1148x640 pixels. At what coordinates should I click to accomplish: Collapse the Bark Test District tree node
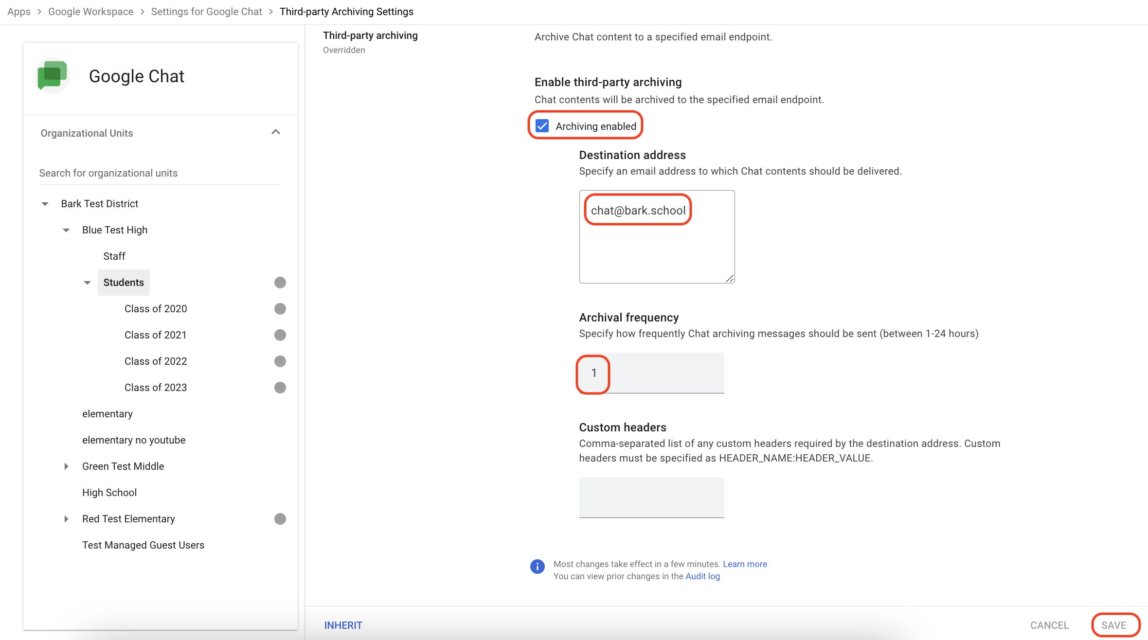[x=45, y=204]
